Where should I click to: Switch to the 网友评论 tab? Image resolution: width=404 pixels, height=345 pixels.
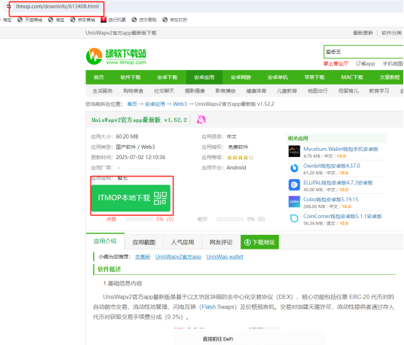pyautogui.click(x=221, y=242)
